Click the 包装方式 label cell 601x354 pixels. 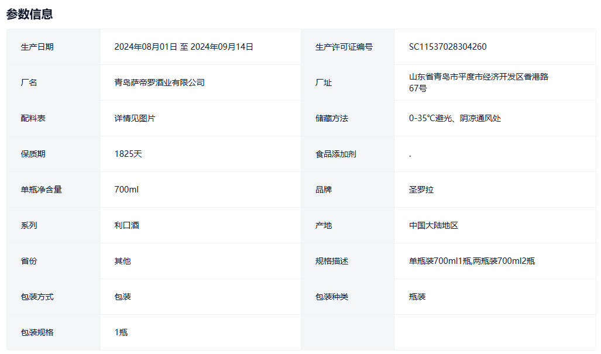tap(37, 297)
